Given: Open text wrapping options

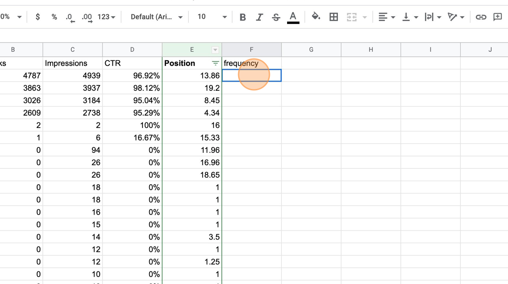Looking at the screenshot, I should [433, 17].
